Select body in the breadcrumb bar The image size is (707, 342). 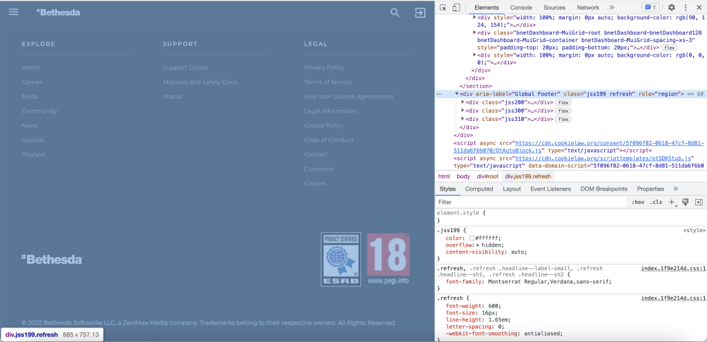coord(463,176)
